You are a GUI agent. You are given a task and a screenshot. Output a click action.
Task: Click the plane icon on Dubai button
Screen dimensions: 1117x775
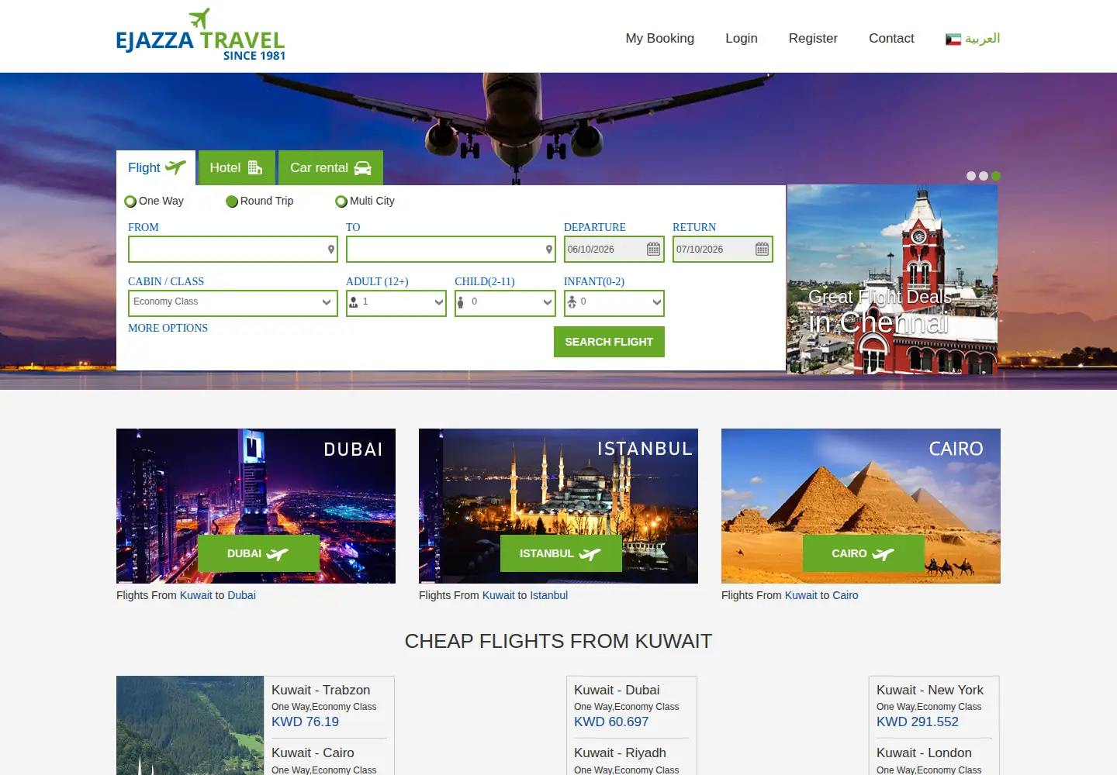pos(277,554)
